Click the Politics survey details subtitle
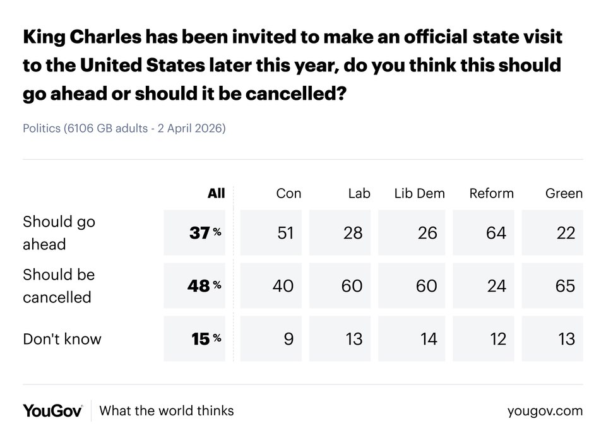This screenshot has width=606, height=445. (x=124, y=128)
